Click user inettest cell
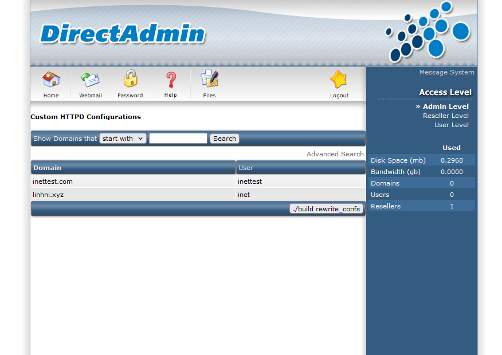The image size is (502, 355). 250,182
